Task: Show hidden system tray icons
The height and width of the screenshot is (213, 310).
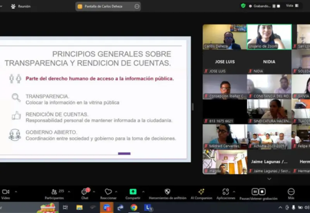Action: [x=280, y=208]
